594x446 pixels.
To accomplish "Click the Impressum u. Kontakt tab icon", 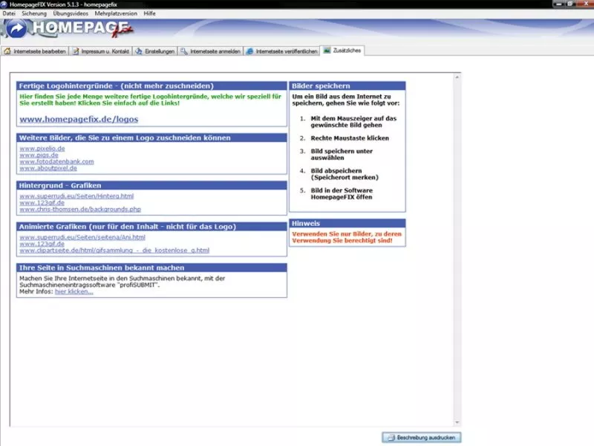I will pyautogui.click(x=76, y=51).
